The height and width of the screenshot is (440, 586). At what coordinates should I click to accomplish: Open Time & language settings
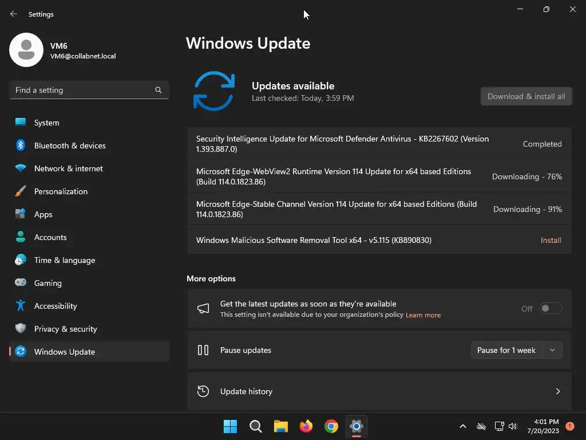89,260
